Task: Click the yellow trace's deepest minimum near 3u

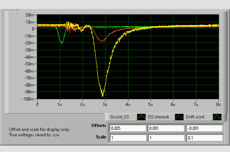Action: 103,95
